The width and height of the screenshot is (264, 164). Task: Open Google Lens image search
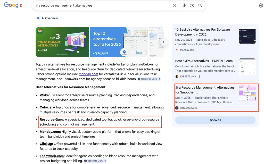[192, 5]
